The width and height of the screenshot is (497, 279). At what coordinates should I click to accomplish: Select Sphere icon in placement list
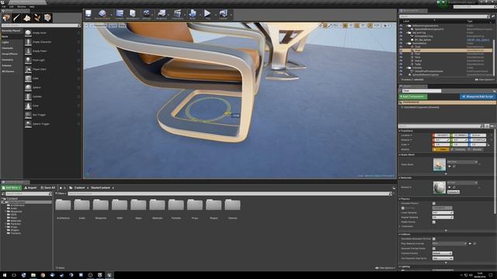(28, 88)
